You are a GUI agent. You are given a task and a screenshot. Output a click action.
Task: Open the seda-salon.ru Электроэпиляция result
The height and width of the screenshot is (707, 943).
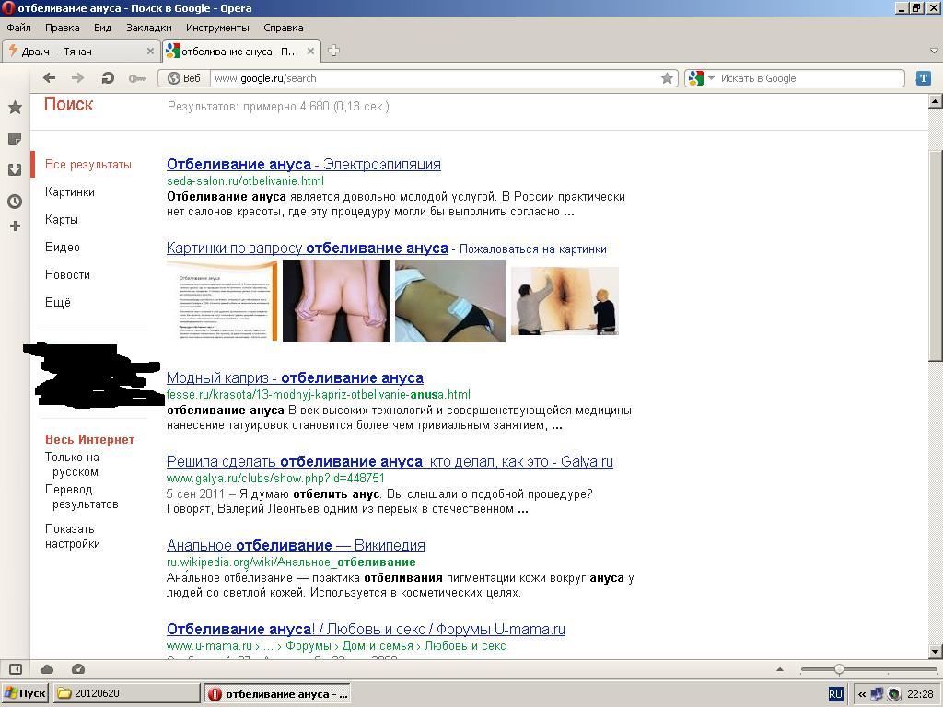pyautogui.click(x=304, y=164)
